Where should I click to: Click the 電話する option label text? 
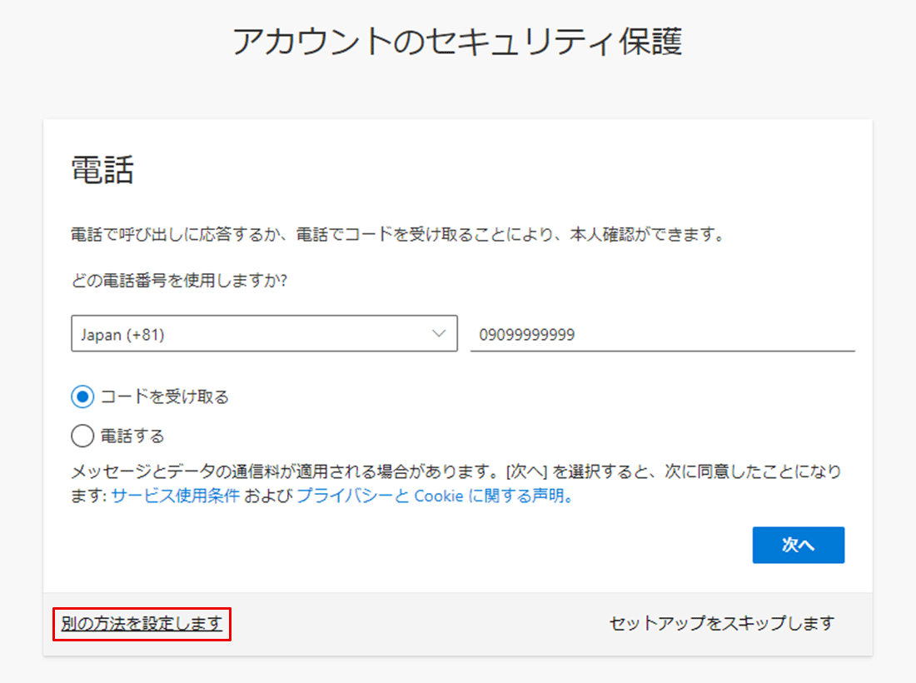point(132,436)
